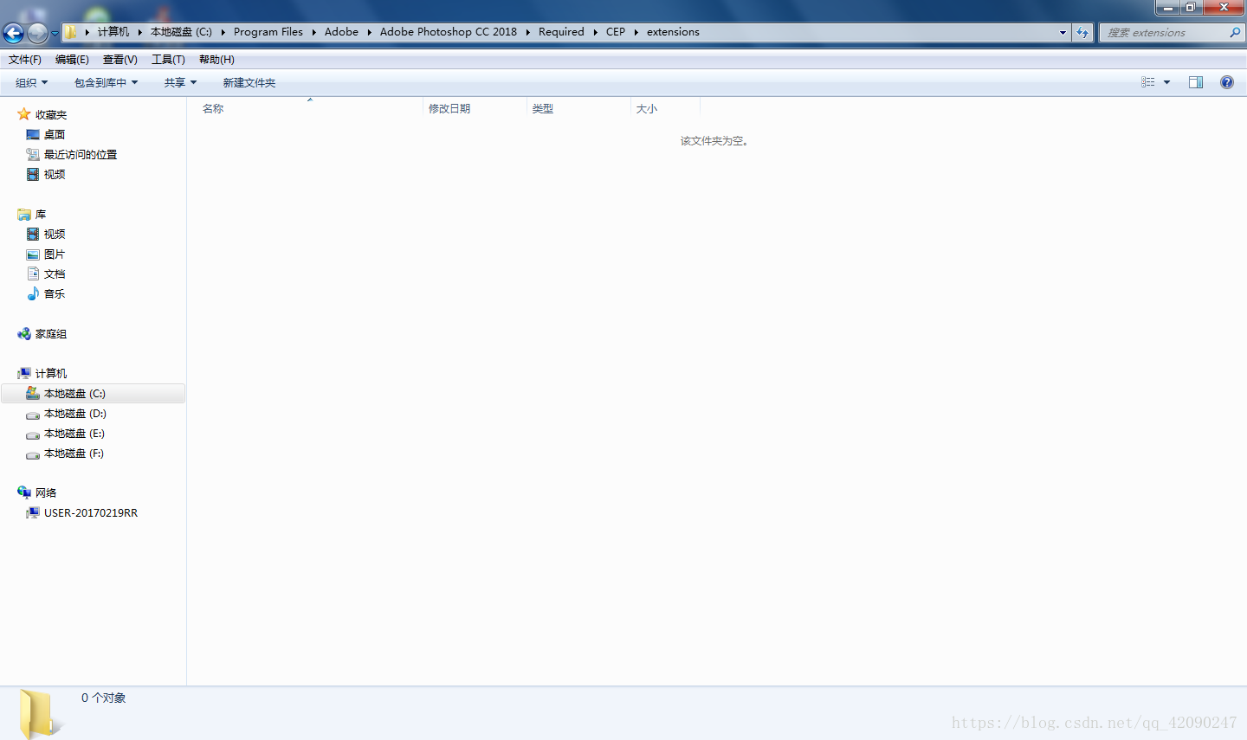
Task: Open 桌面 via its sidebar icon
Action: pyautogui.click(x=33, y=134)
